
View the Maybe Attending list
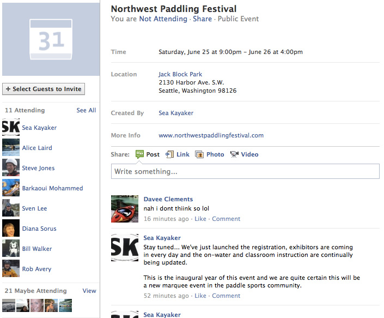click(x=89, y=291)
